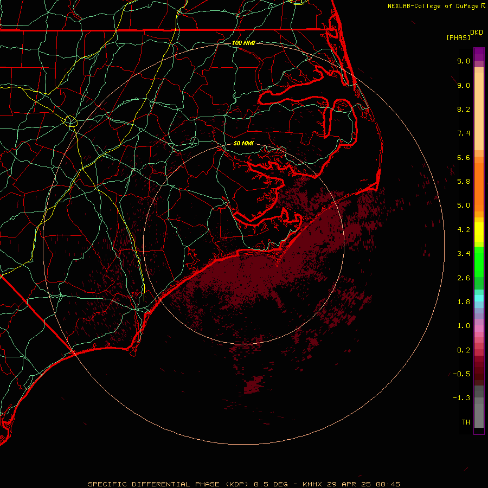Image resolution: width=488 pixels, height=488 pixels.
Task: Click the TH threshold label on scale
Action: tap(466, 422)
